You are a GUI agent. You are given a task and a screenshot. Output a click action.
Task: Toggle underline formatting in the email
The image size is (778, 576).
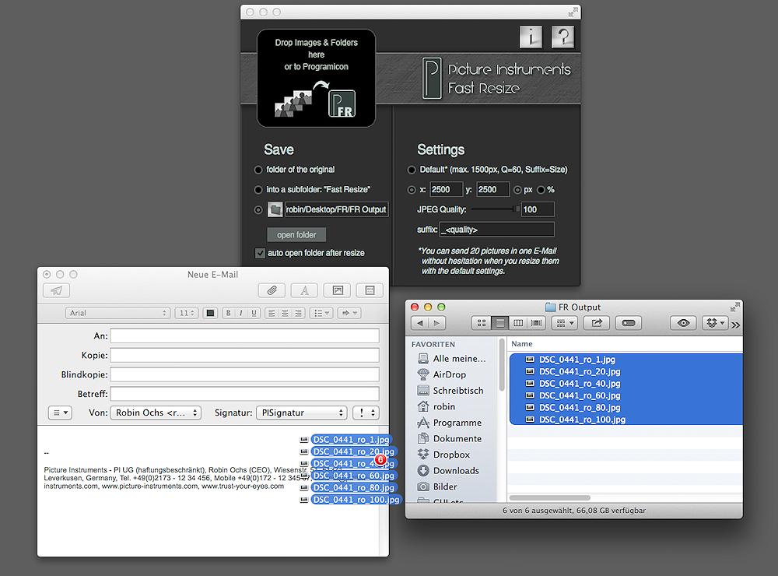254,313
